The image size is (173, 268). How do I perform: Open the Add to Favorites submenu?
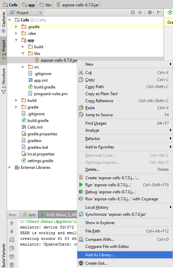coord(125,147)
